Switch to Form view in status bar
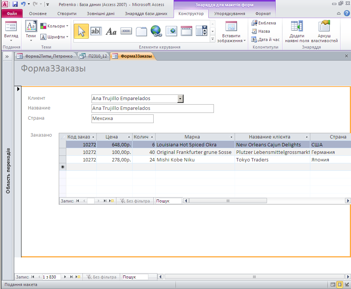Viewport: 351px width, 289px height. coord(332,284)
